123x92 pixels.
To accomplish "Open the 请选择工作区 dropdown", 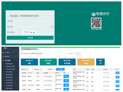I will coord(27,69).
